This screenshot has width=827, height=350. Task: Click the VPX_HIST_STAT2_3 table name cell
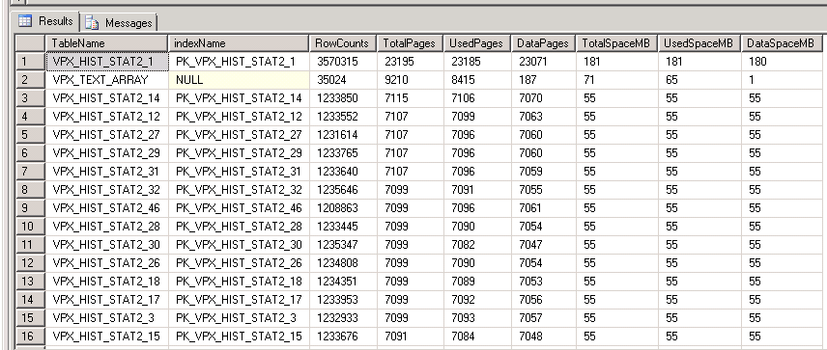point(107,318)
